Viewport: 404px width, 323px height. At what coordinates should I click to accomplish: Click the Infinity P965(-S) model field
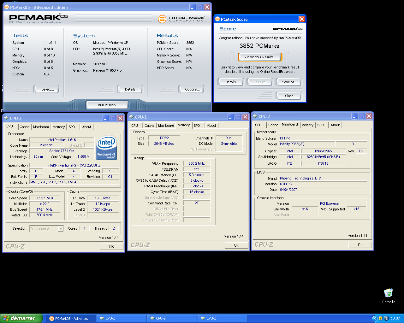pos(307,144)
